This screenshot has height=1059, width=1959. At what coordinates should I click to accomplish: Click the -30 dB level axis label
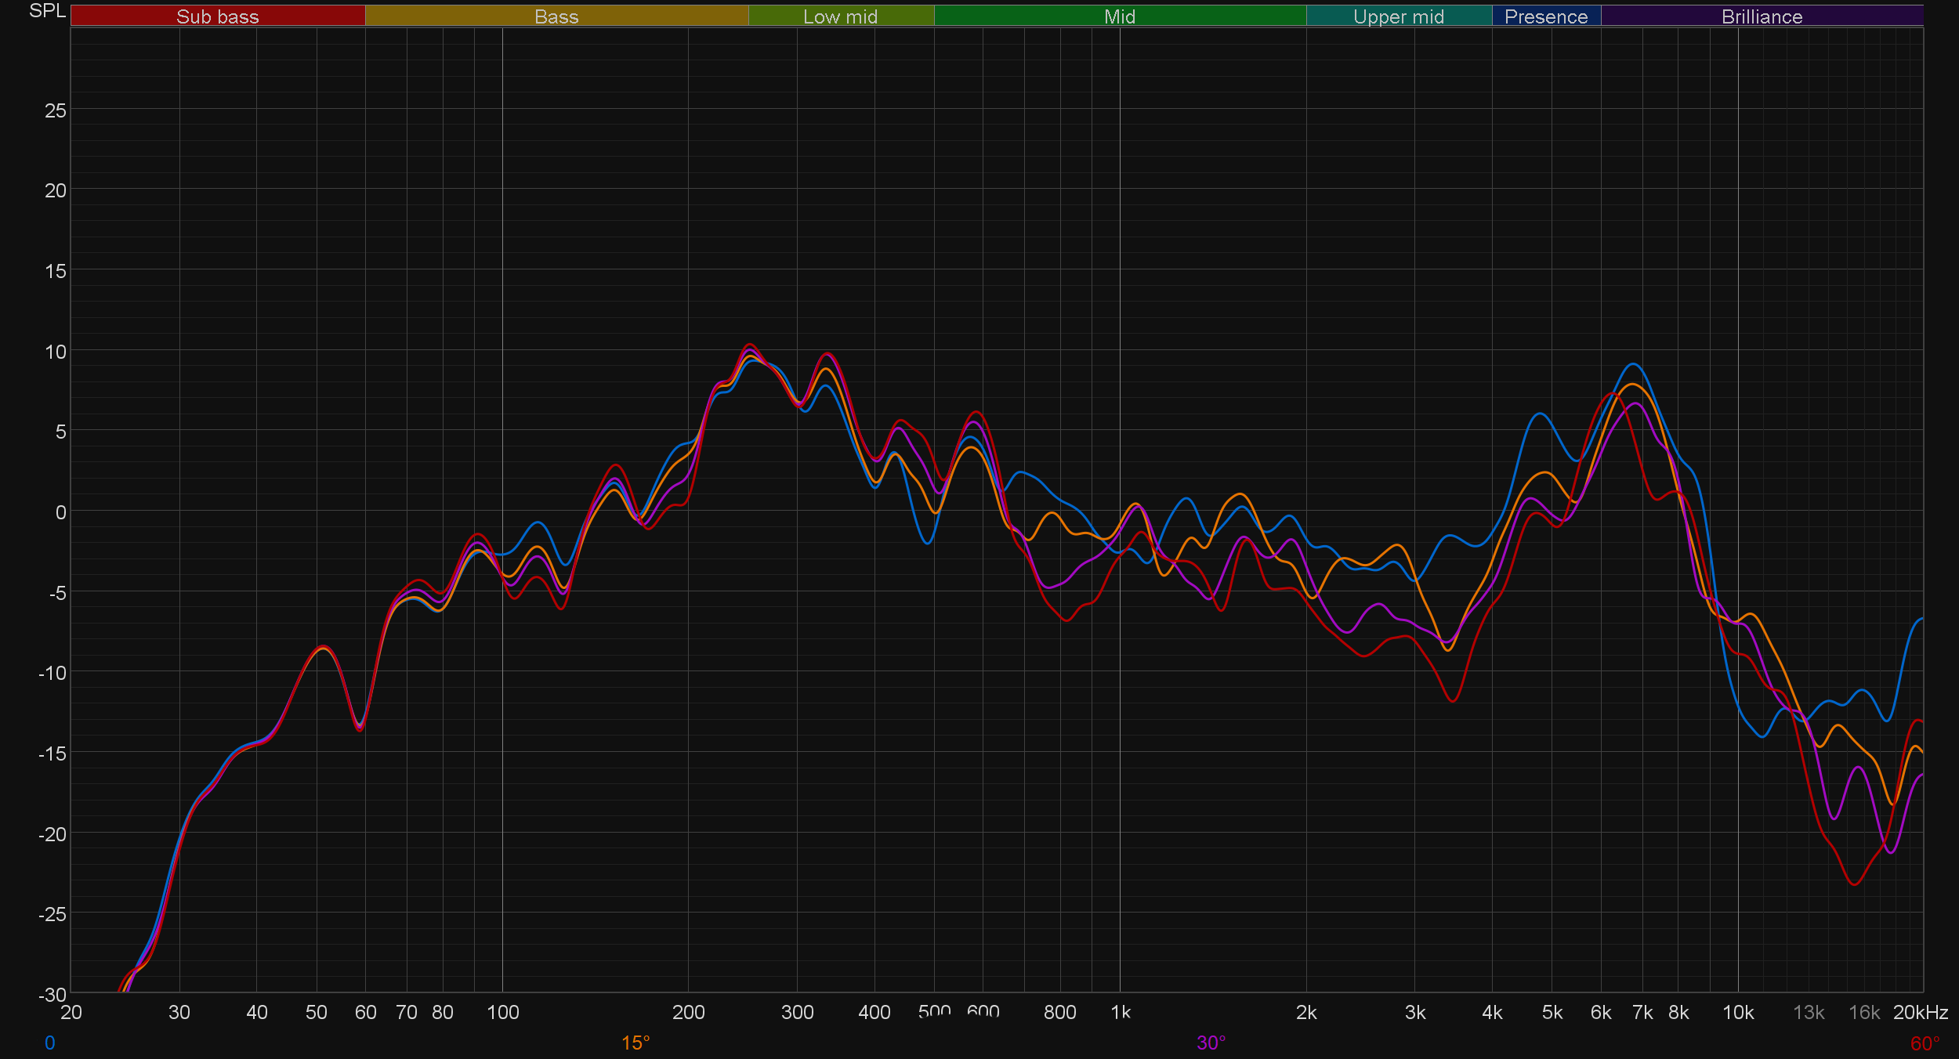pos(53,995)
